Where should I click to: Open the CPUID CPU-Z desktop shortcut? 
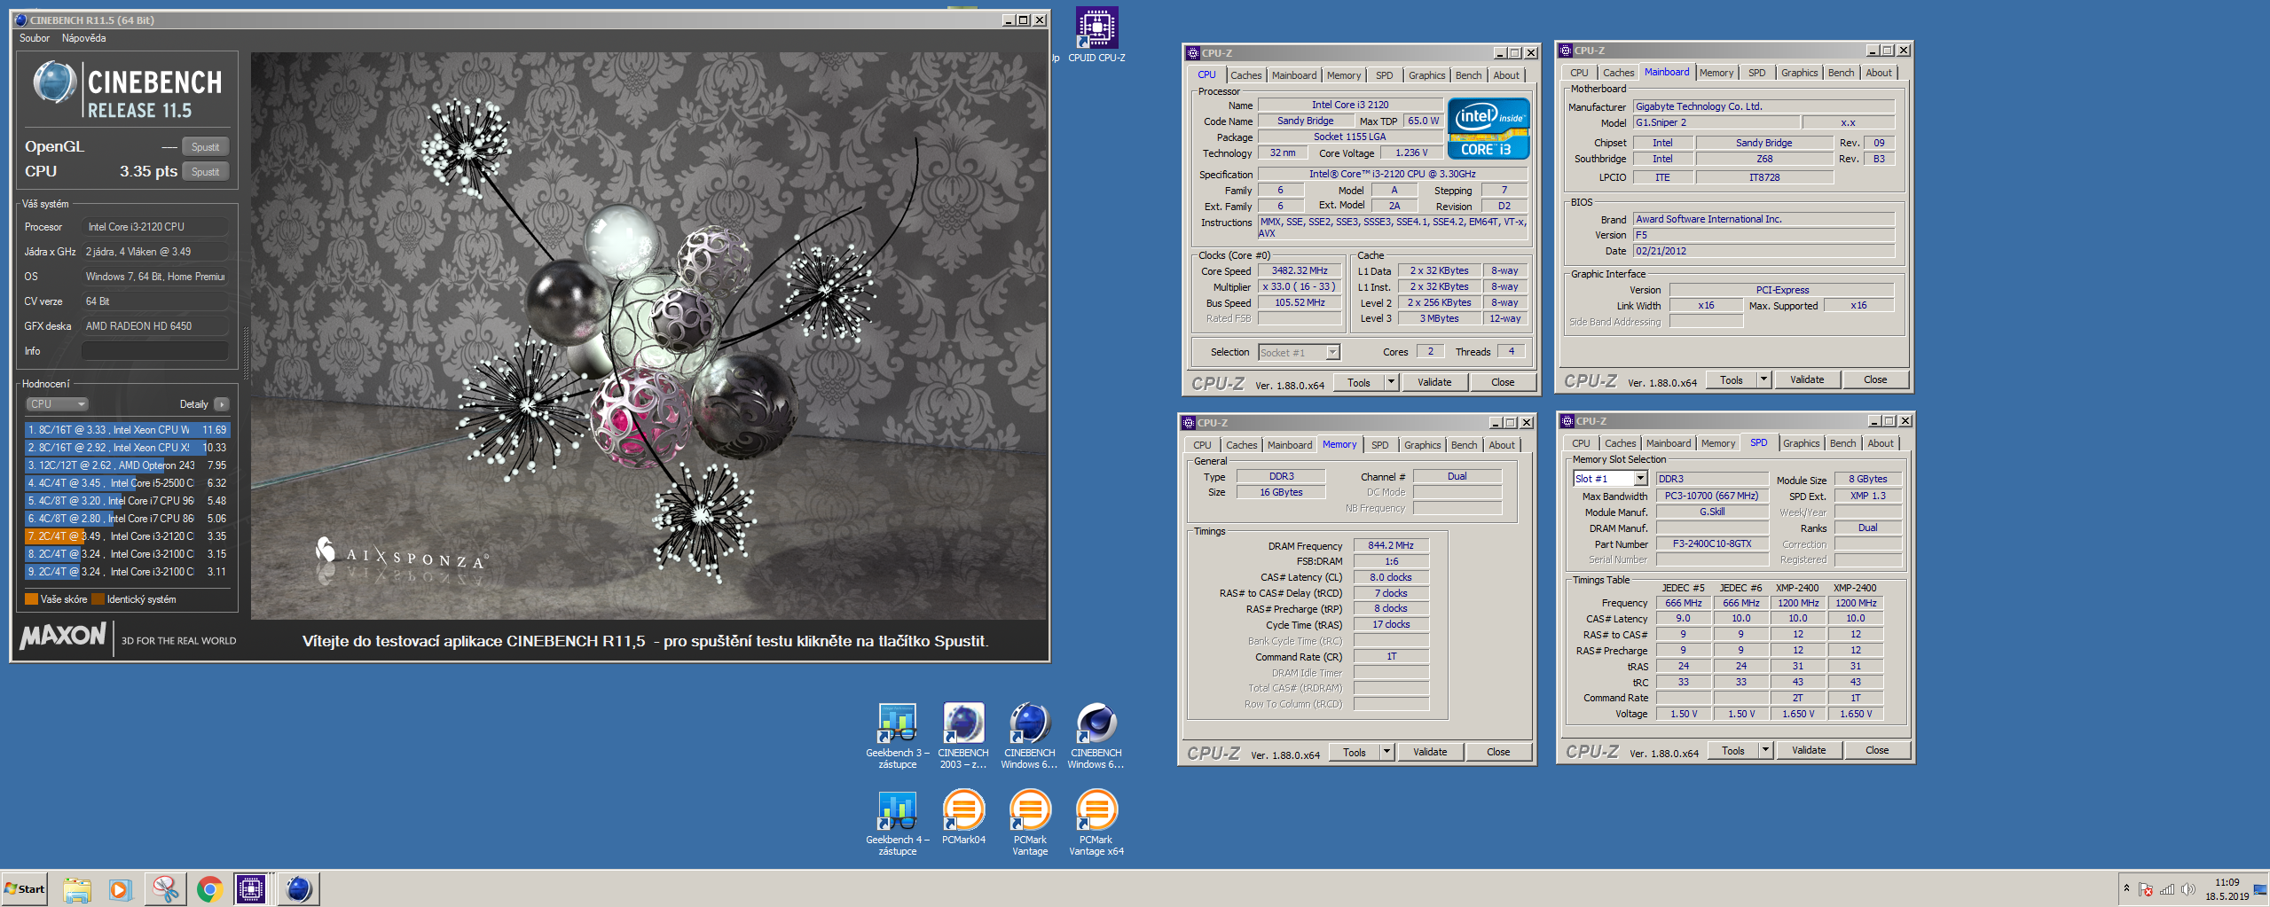(1096, 34)
